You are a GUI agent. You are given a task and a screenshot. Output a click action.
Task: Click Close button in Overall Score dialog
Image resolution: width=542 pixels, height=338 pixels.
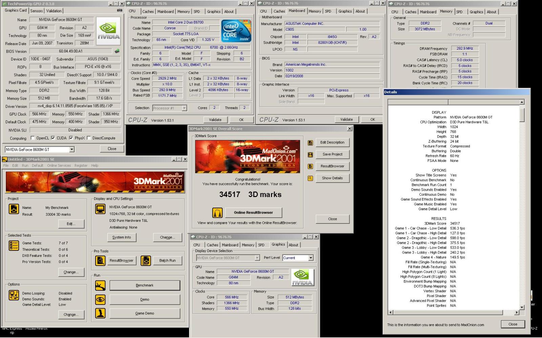tap(332, 219)
